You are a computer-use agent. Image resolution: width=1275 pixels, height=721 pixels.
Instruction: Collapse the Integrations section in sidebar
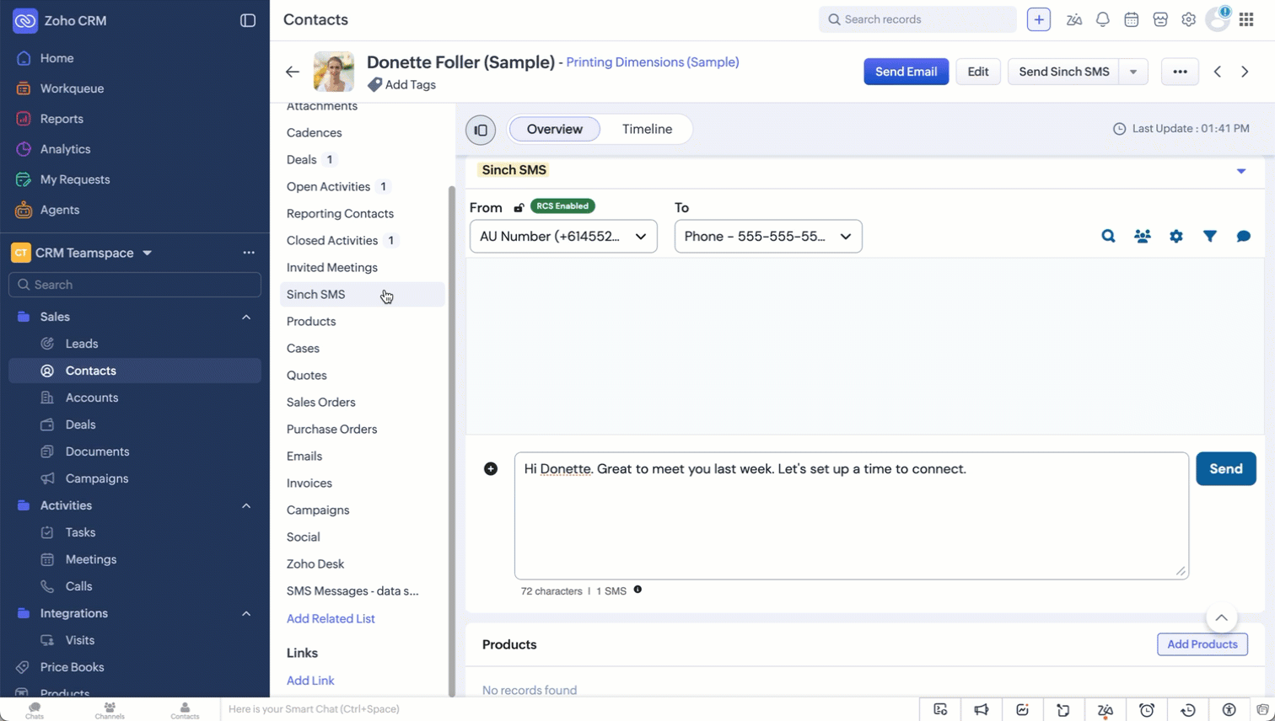(246, 613)
